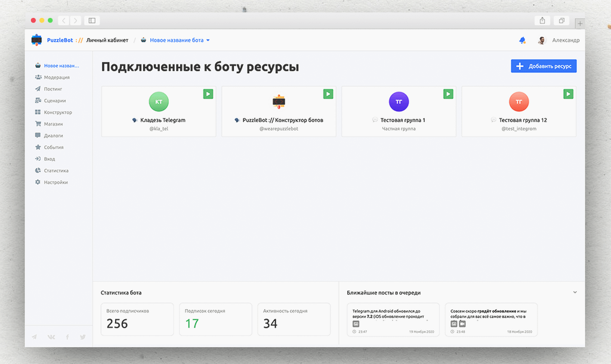The height and width of the screenshot is (364, 611).
Task: Click the red ТГ avatar of Тестовая группа 12
Action: point(519,101)
